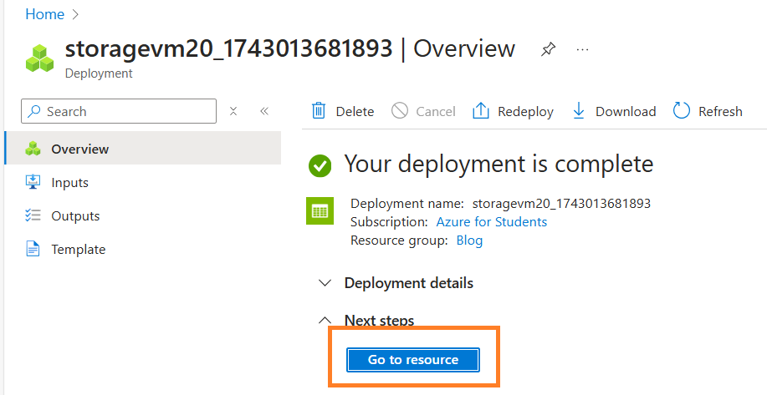Click the green deployment cubes header icon
Viewport: 767px width, 395px height.
39,58
